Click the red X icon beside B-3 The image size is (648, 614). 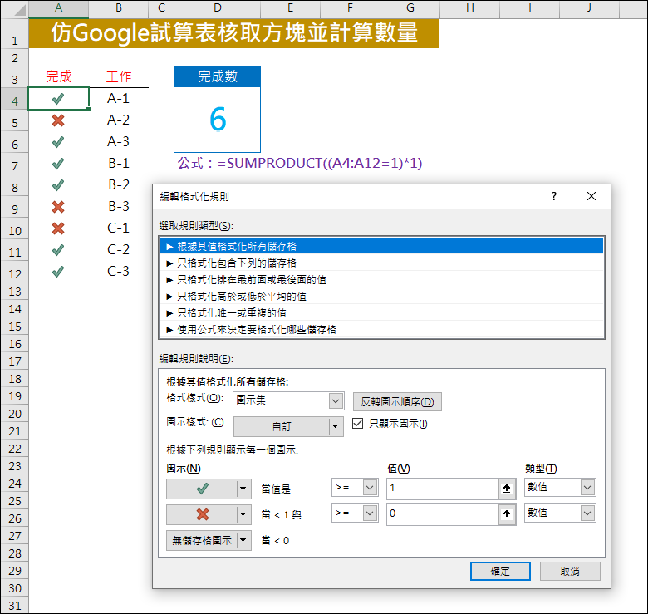pyautogui.click(x=58, y=207)
